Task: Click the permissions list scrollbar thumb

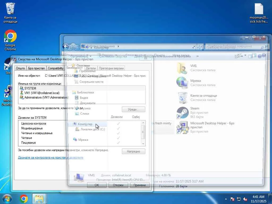Action: click(x=143, y=132)
